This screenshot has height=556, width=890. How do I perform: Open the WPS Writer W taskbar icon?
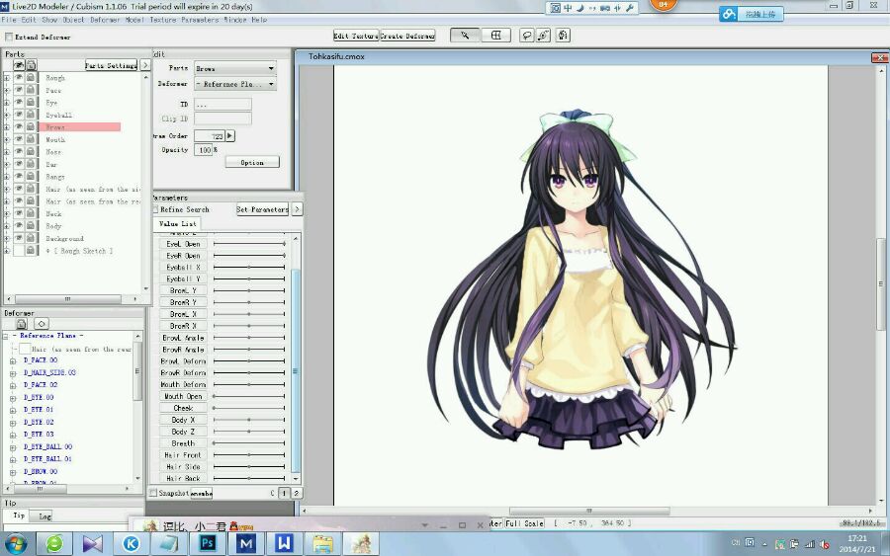coord(284,543)
